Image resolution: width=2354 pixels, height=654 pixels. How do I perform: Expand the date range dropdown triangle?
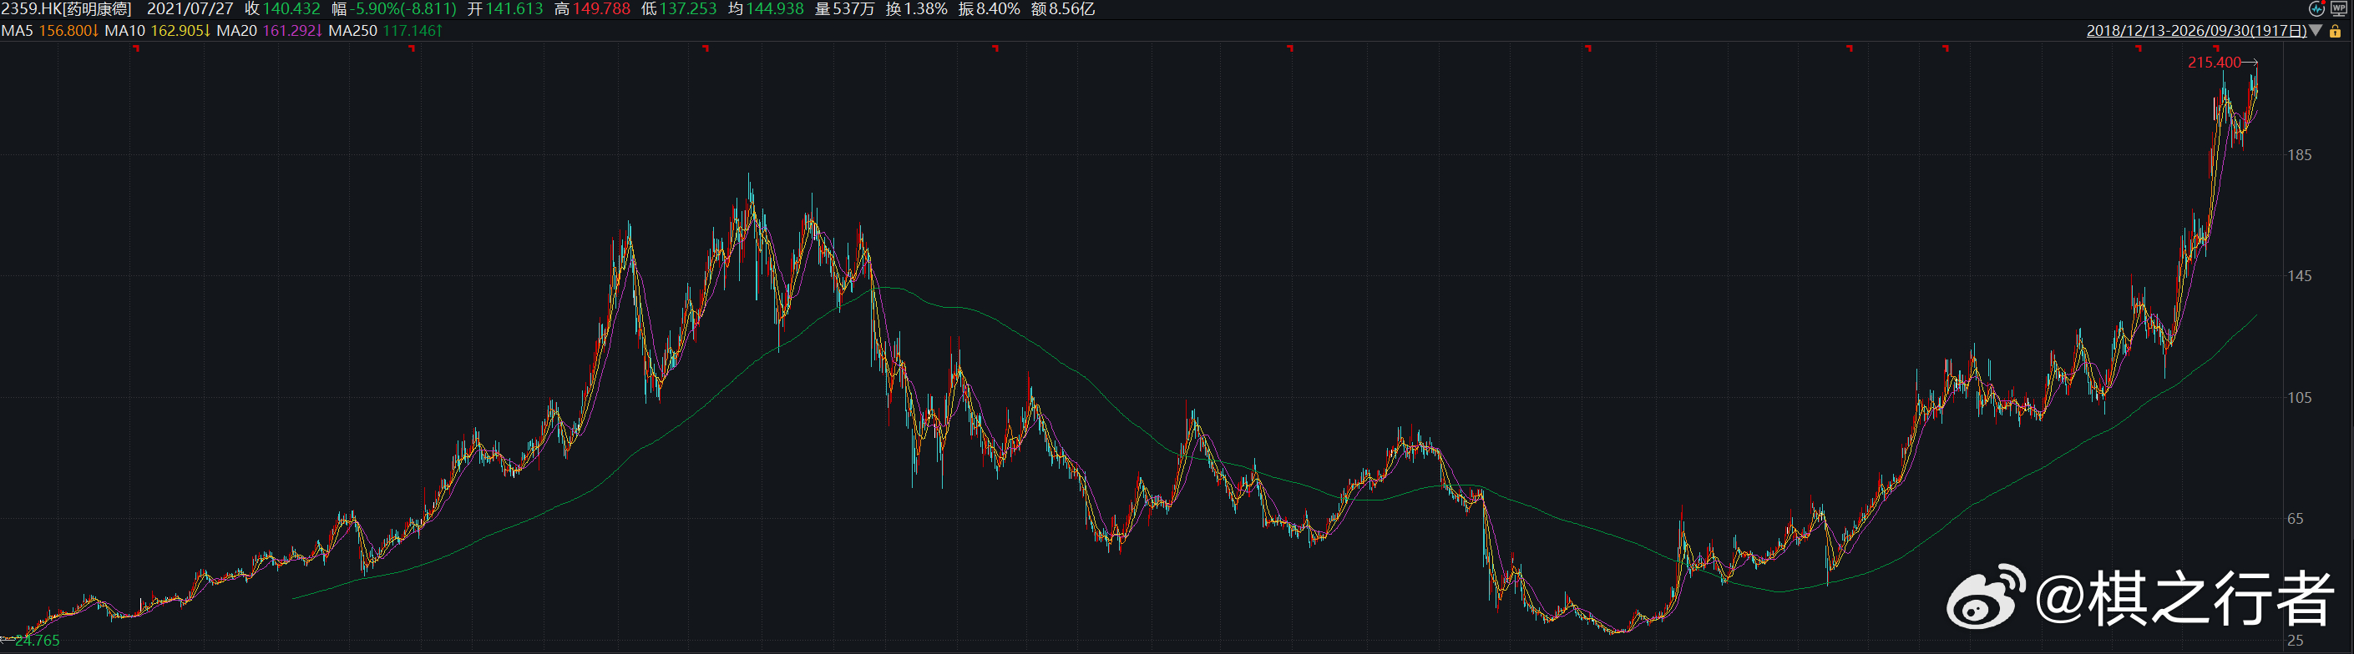[2316, 31]
